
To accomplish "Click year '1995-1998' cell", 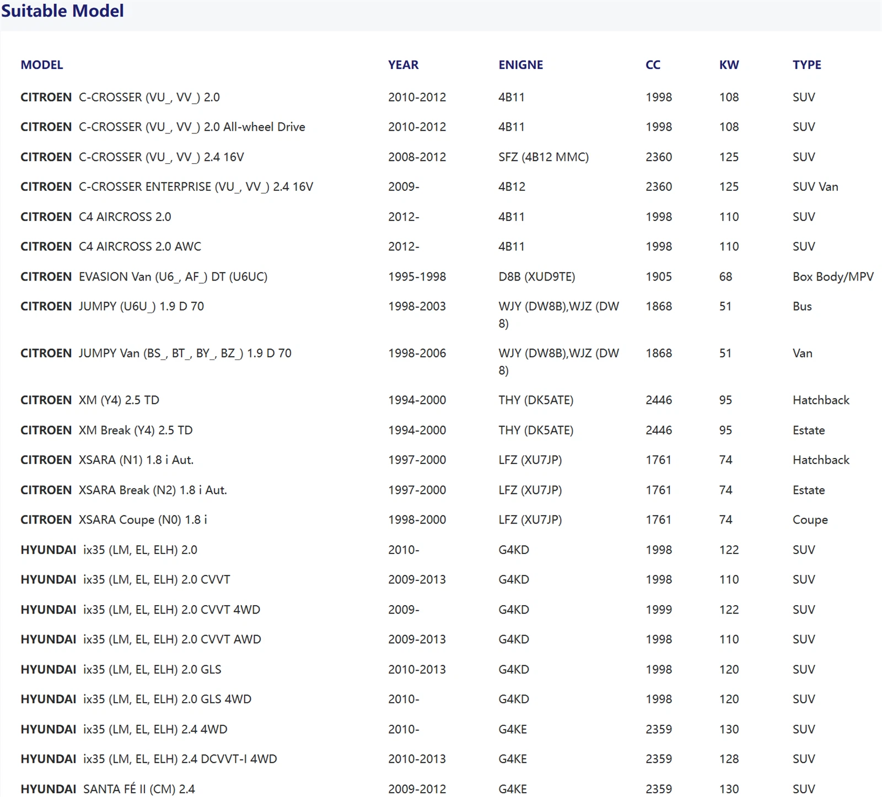I will pos(417,277).
